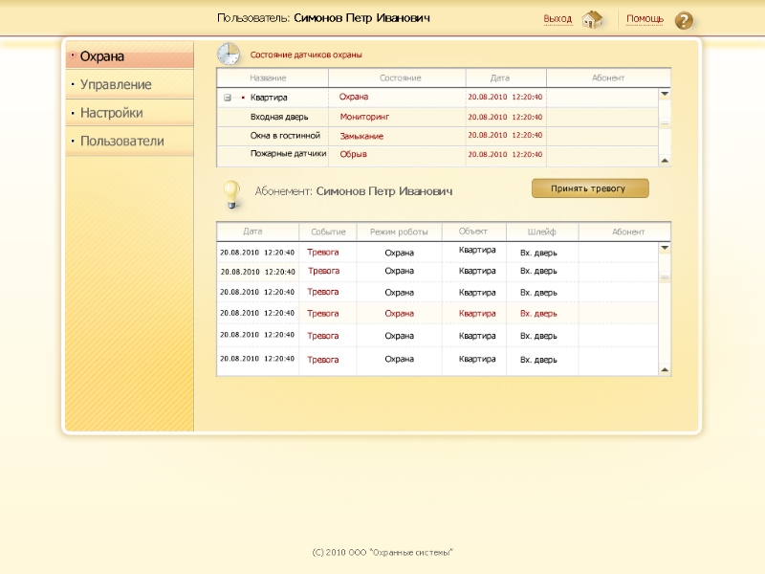This screenshot has width=765, height=574.
Task: Click the Помощь help link
Action: click(645, 19)
